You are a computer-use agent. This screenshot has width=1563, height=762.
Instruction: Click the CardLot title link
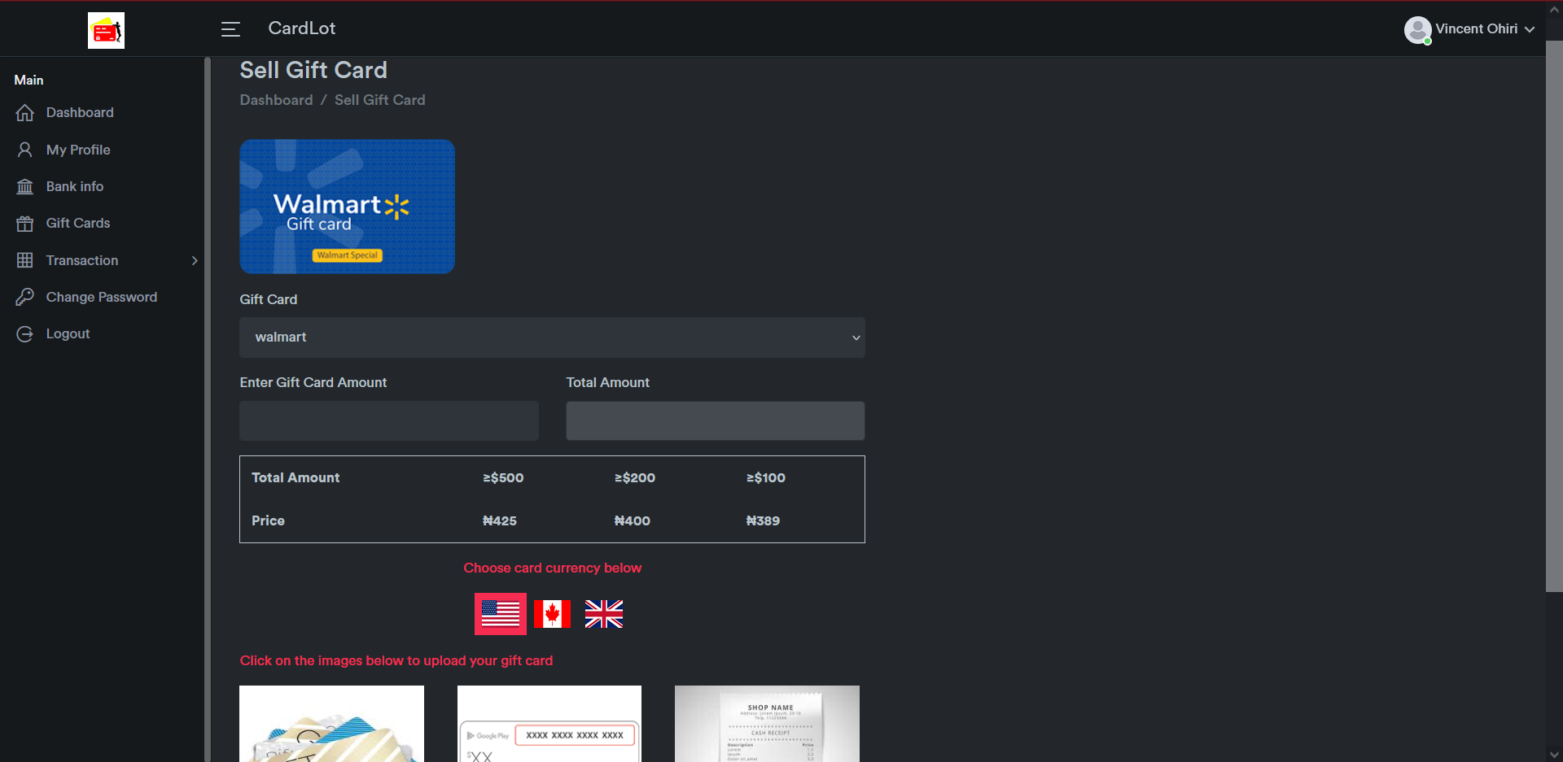pyautogui.click(x=301, y=28)
